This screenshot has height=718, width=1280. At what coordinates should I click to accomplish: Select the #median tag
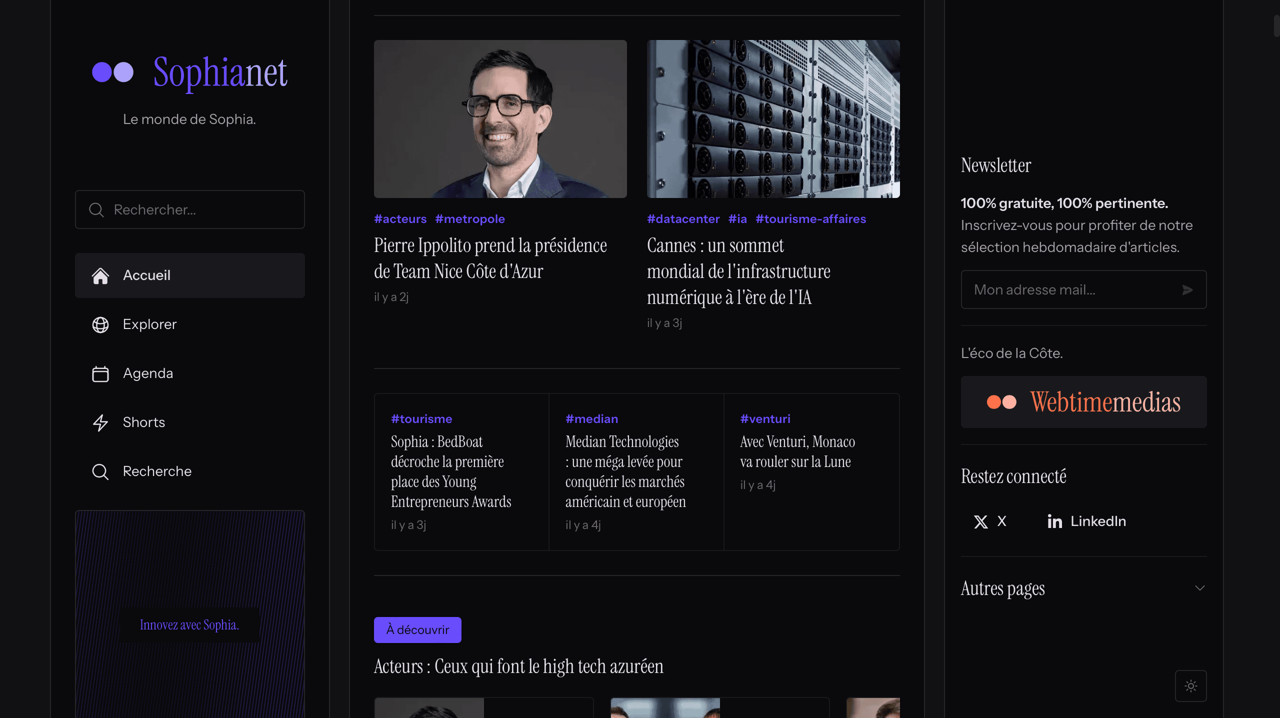(592, 419)
